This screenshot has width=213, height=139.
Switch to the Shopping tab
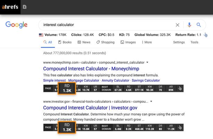(105, 42)
